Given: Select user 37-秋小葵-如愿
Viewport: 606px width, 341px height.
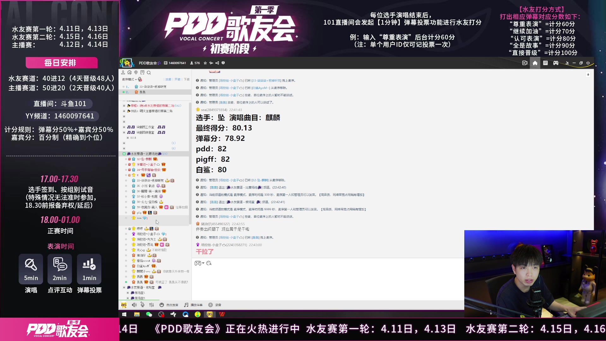Looking at the screenshot, I should 147,197.
